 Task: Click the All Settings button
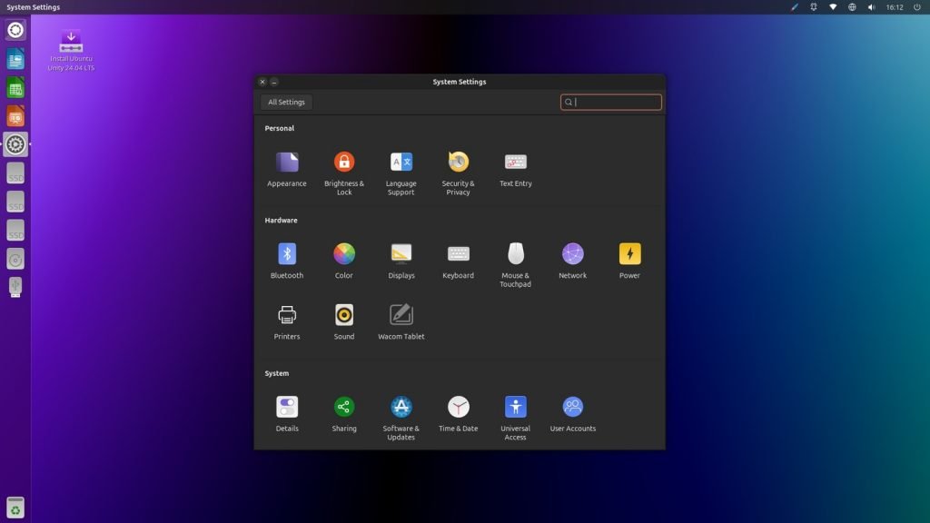[x=285, y=102]
